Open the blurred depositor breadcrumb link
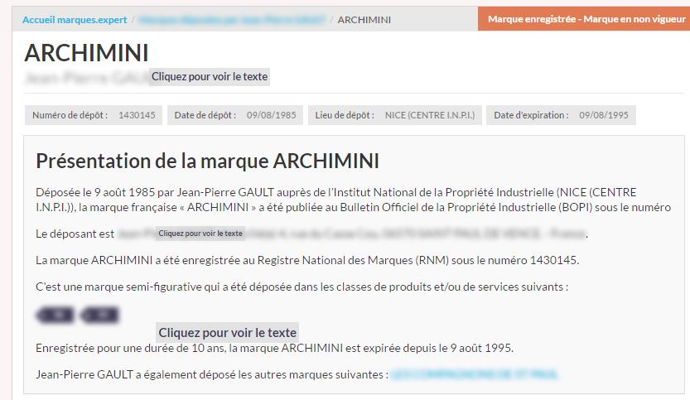 pyautogui.click(x=232, y=20)
